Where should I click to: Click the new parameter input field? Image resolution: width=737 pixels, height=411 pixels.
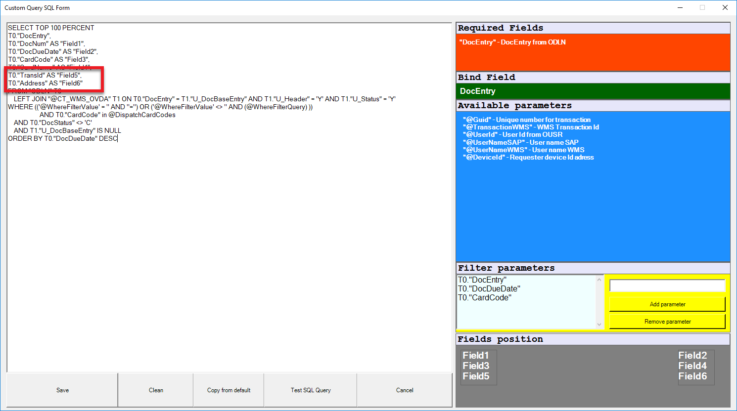point(667,286)
